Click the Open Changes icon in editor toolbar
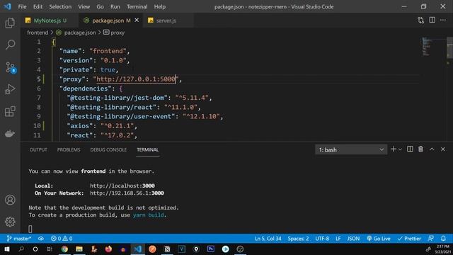Image resolution: width=453 pixels, height=255 pixels. point(421,21)
